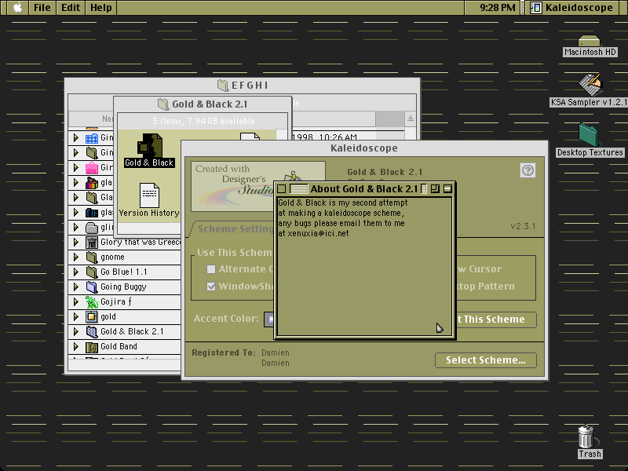
Task: Click the EFGHI window scroll-up arrow
Action: click(x=410, y=119)
